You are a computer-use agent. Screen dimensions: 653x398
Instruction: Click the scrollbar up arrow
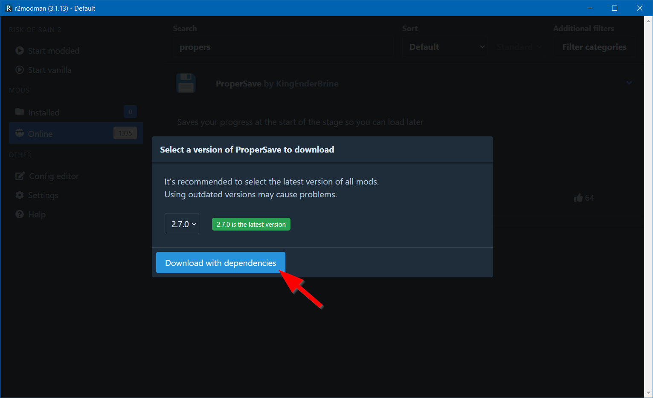[648, 20]
